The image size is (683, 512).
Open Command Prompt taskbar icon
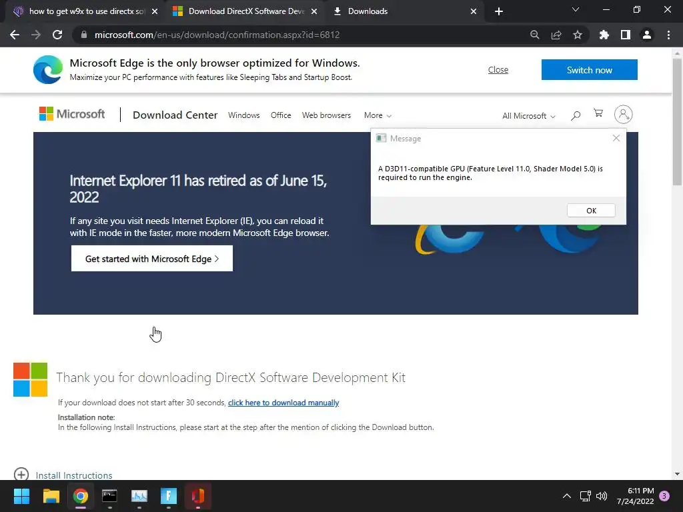[x=109, y=496]
